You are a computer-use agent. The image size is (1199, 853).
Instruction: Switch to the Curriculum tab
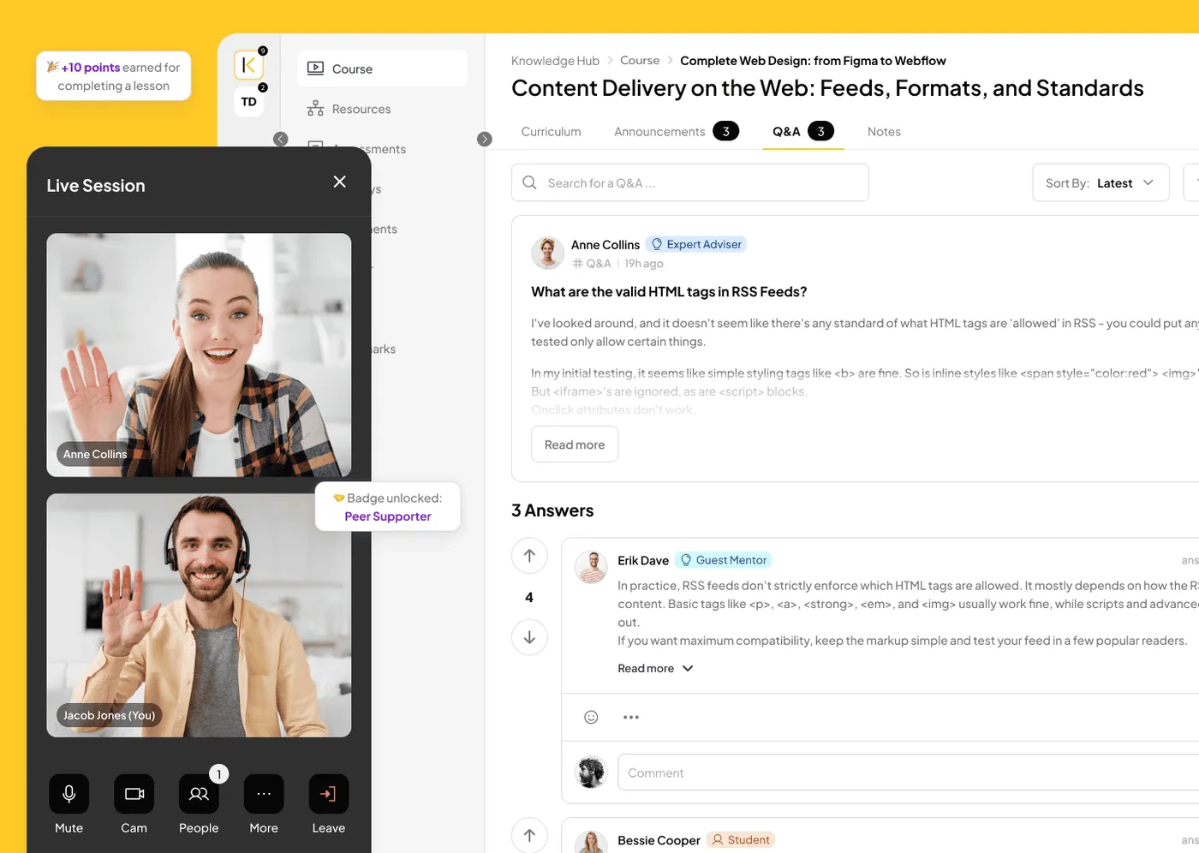(551, 131)
